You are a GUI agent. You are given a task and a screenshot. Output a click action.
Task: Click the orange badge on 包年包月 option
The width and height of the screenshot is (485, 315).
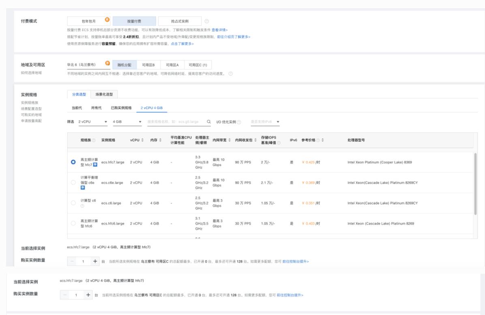click(x=107, y=19)
